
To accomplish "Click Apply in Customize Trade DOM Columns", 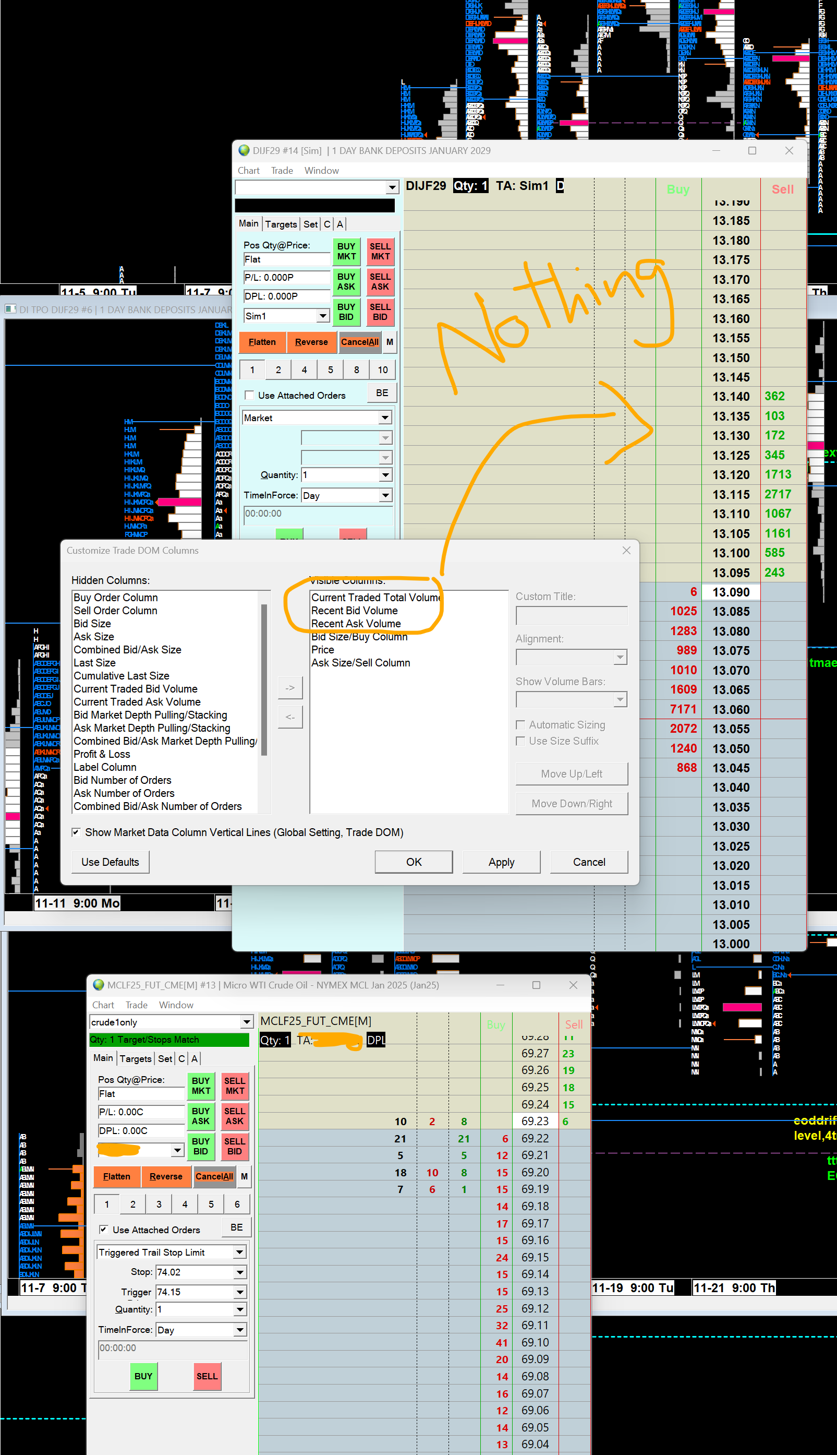I will 501,862.
